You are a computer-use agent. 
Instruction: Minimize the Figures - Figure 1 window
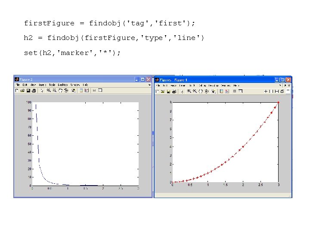coord(277,80)
